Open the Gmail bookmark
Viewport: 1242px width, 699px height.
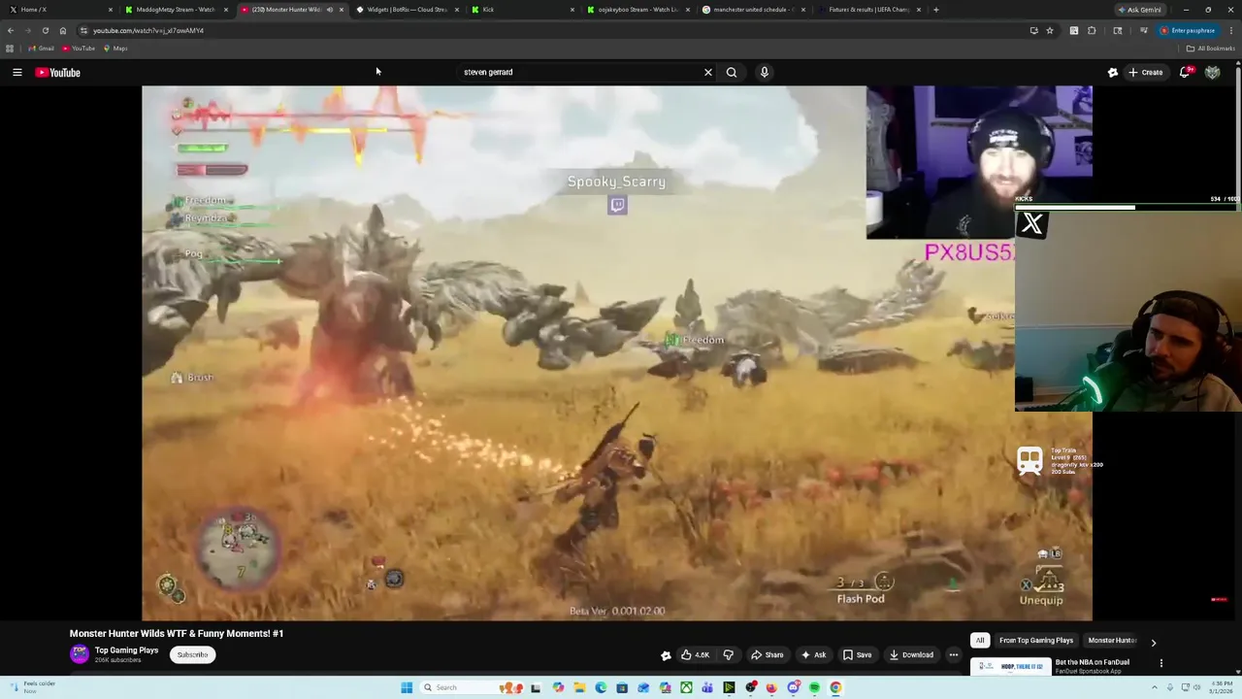pyautogui.click(x=42, y=49)
